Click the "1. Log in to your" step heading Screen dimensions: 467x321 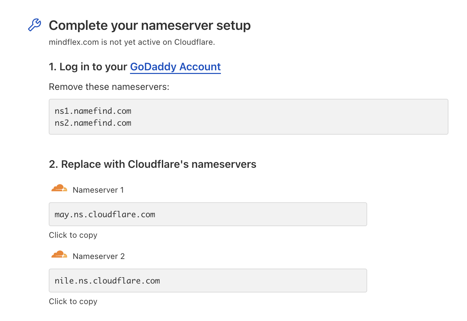[88, 67]
